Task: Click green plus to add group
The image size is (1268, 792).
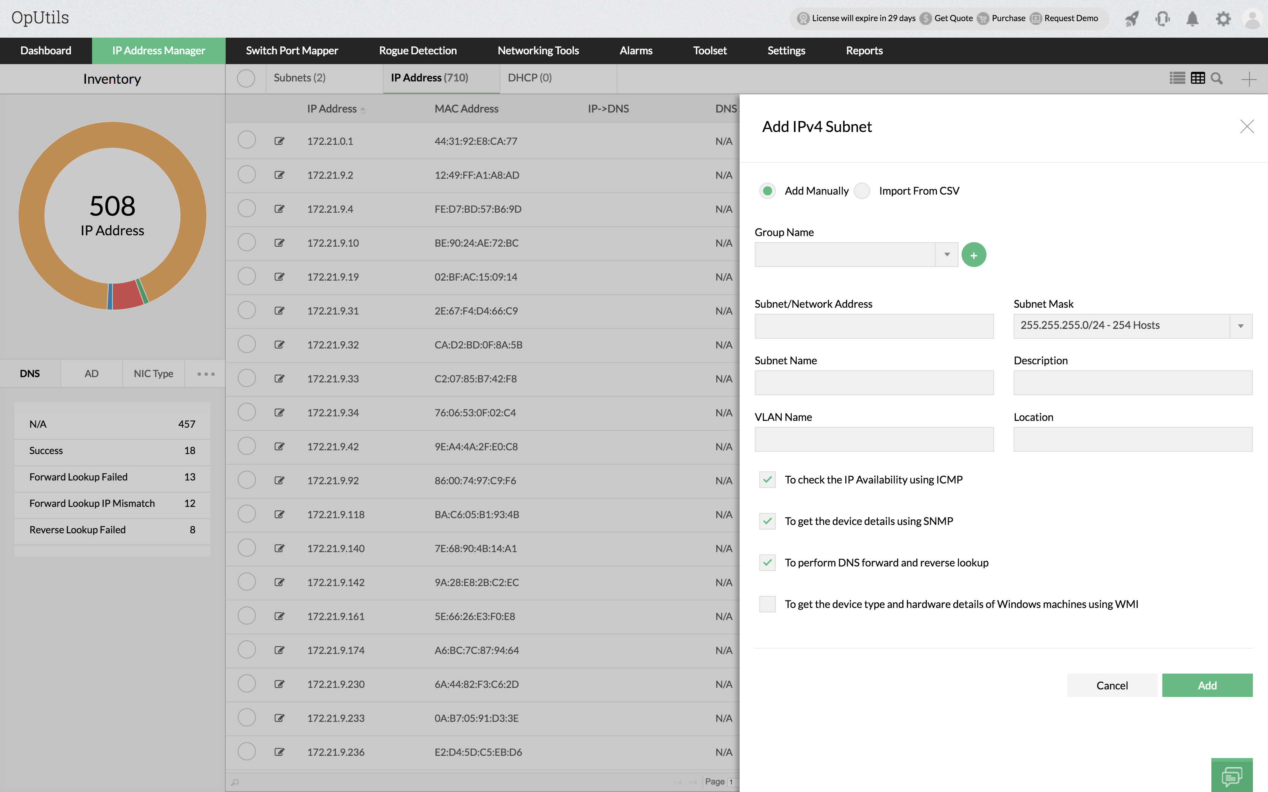Action: pyautogui.click(x=974, y=255)
